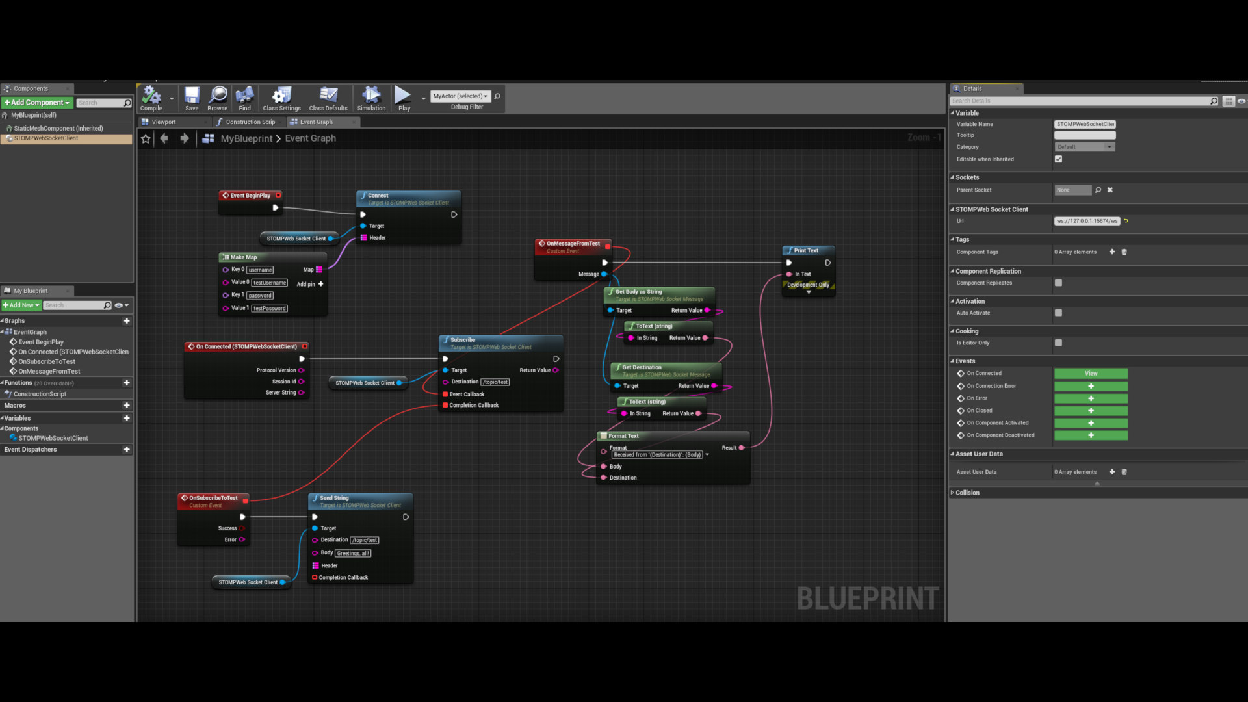Open the Category Default dropdown
This screenshot has width=1248, height=702.
click(x=1084, y=147)
